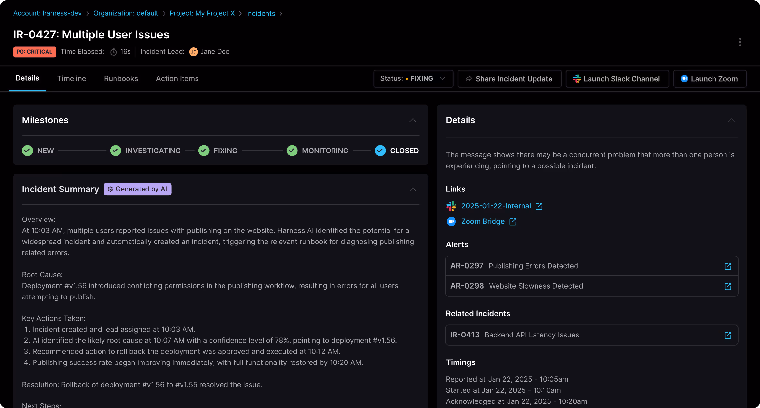760x408 pixels.
Task: Click the MONITORING milestone label
Action: click(325, 151)
